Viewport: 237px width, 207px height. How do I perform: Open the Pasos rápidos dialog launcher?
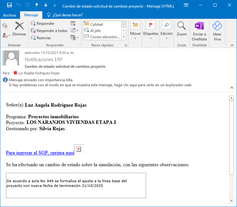pos(126,45)
